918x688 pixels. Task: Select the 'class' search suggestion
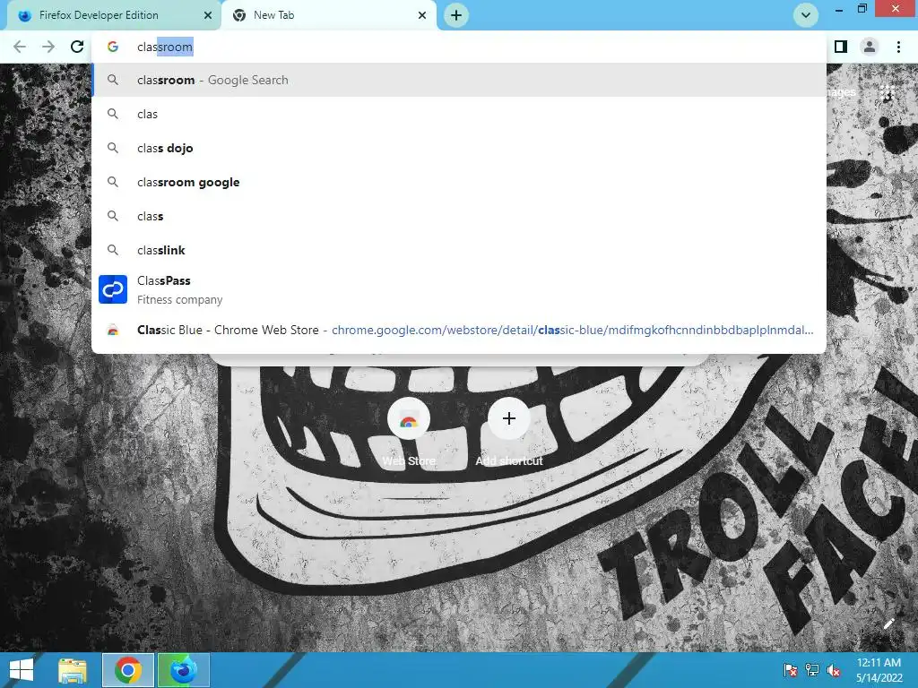pos(459,216)
